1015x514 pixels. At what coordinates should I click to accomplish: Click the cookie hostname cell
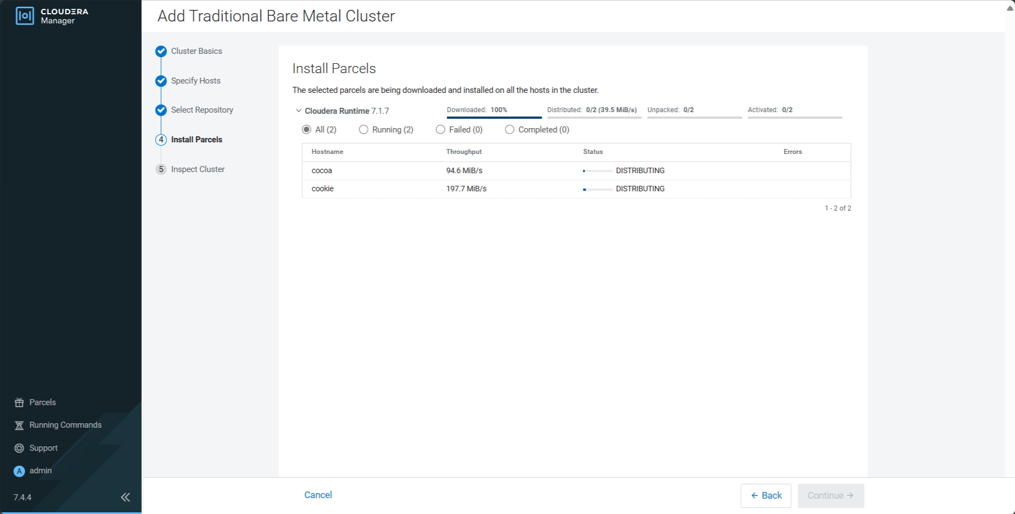coord(322,189)
